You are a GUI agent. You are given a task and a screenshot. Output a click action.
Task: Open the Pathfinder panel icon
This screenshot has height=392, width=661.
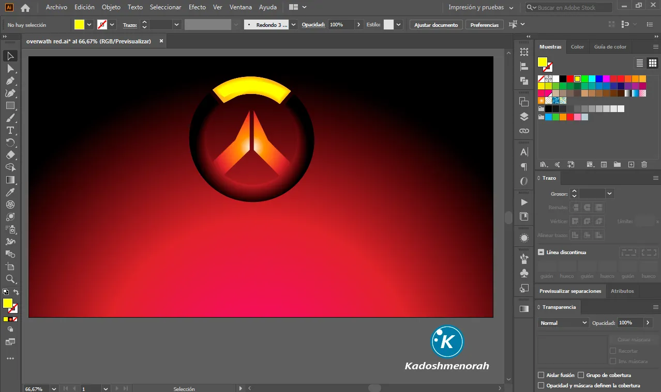[524, 81]
